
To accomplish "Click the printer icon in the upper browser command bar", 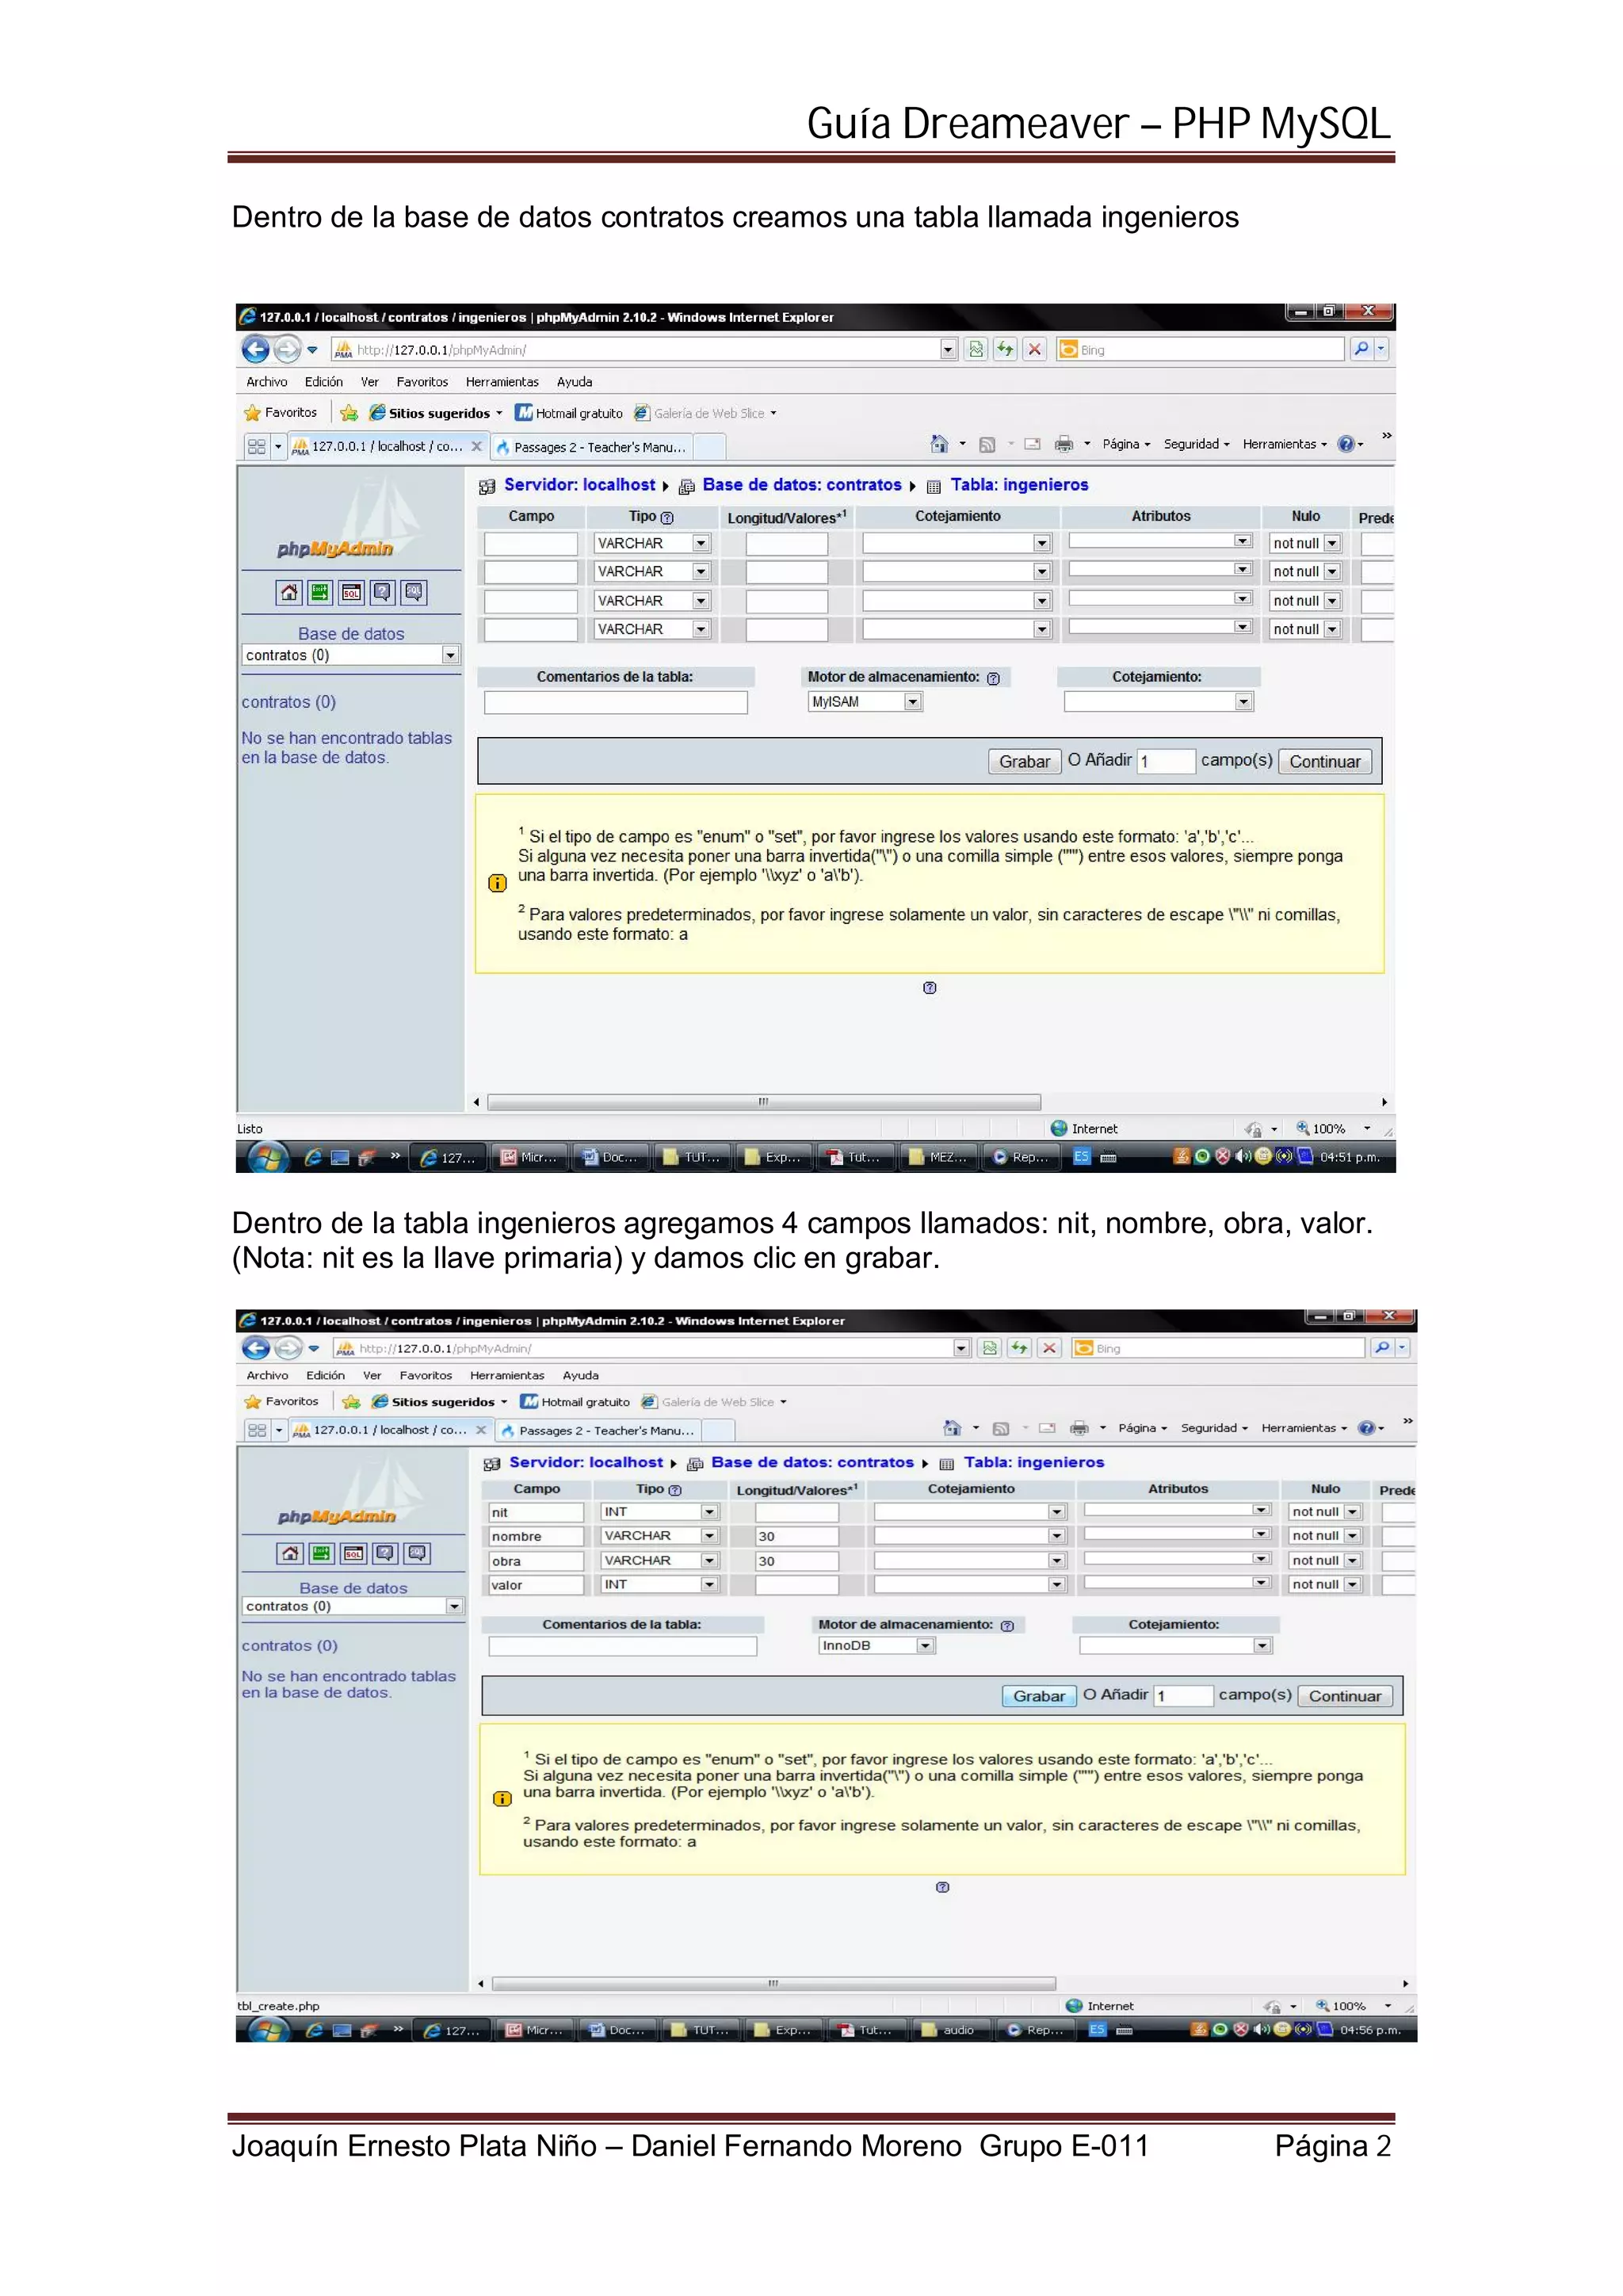I will pos(1064,444).
